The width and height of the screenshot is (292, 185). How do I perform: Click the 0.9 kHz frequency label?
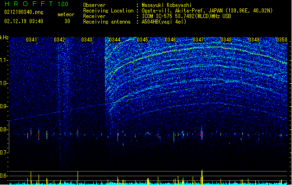[4, 106]
